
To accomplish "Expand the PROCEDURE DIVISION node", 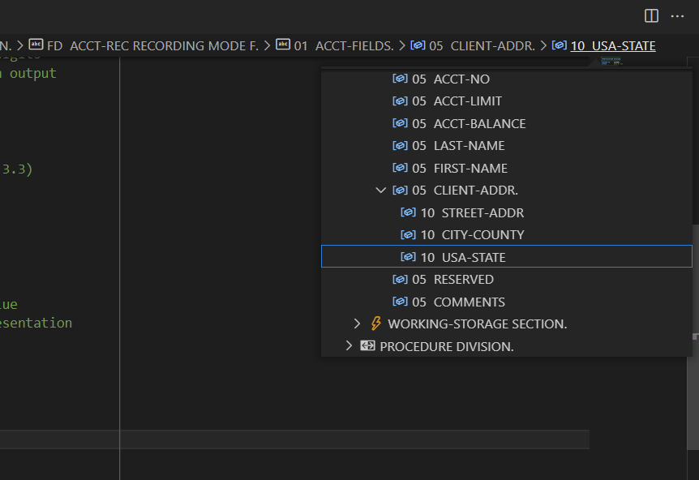I will pos(349,346).
